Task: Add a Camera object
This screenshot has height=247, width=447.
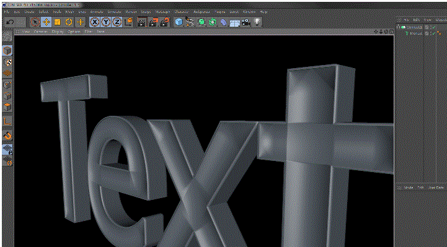Action: 246,22
